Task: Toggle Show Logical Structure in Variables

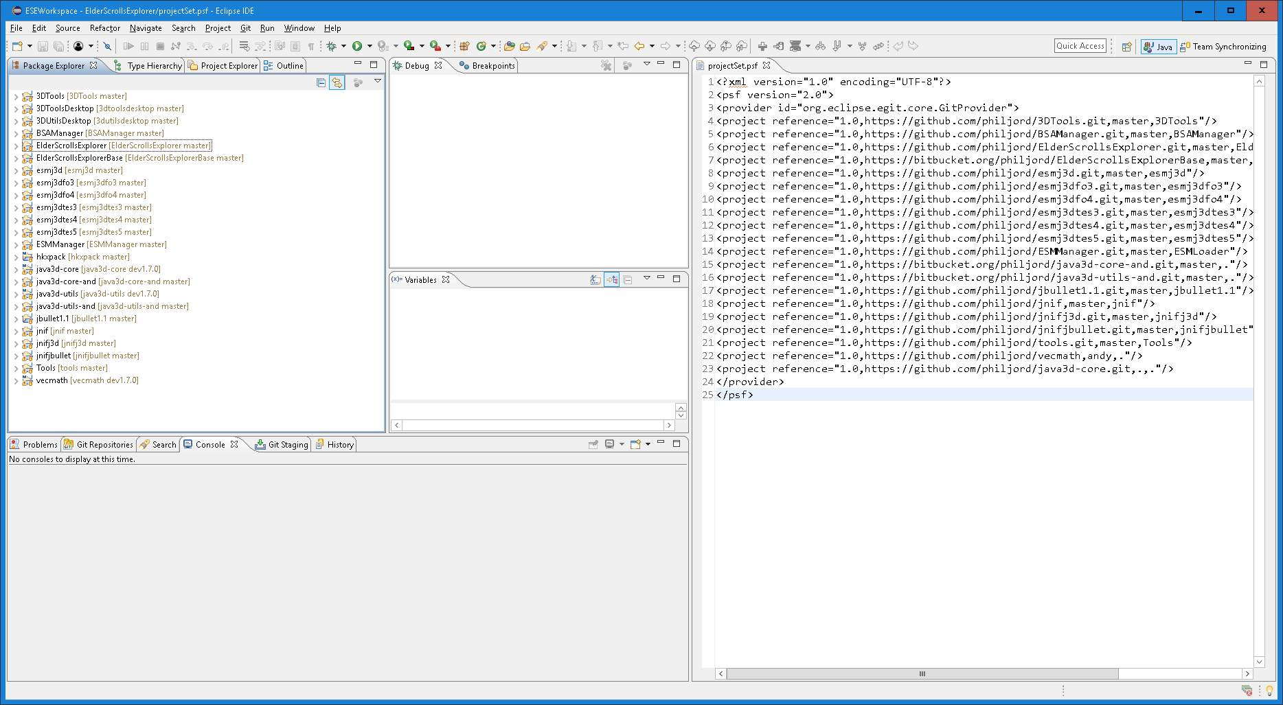Action: (611, 279)
